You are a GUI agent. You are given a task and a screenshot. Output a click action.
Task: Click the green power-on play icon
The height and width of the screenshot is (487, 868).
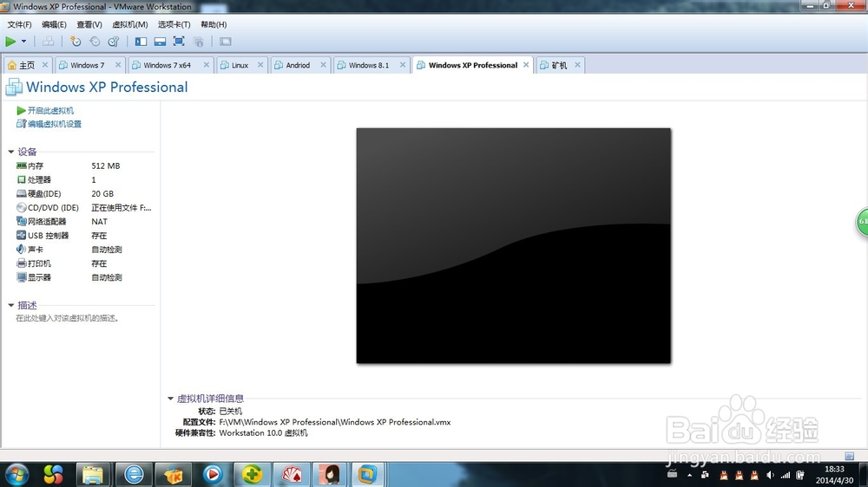(10, 42)
